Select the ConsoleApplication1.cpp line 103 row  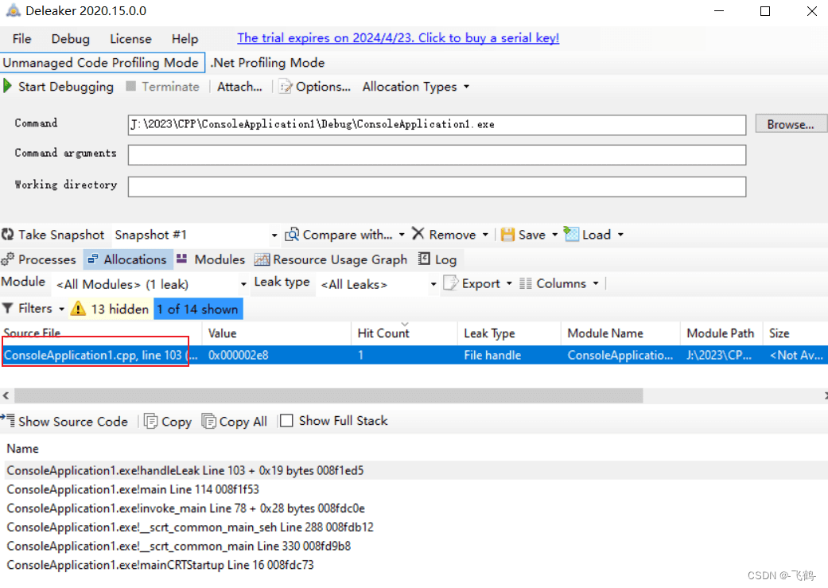(x=414, y=355)
